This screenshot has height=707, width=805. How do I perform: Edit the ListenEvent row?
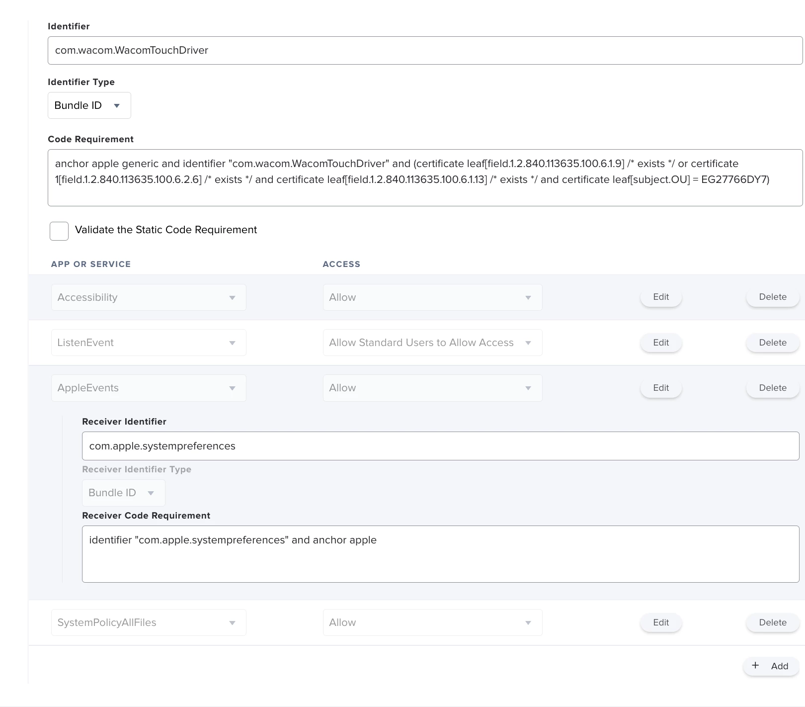[x=661, y=343]
